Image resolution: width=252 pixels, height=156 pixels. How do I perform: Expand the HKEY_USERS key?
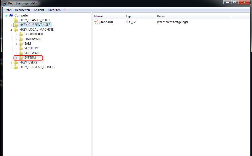pyautogui.click(x=11, y=62)
